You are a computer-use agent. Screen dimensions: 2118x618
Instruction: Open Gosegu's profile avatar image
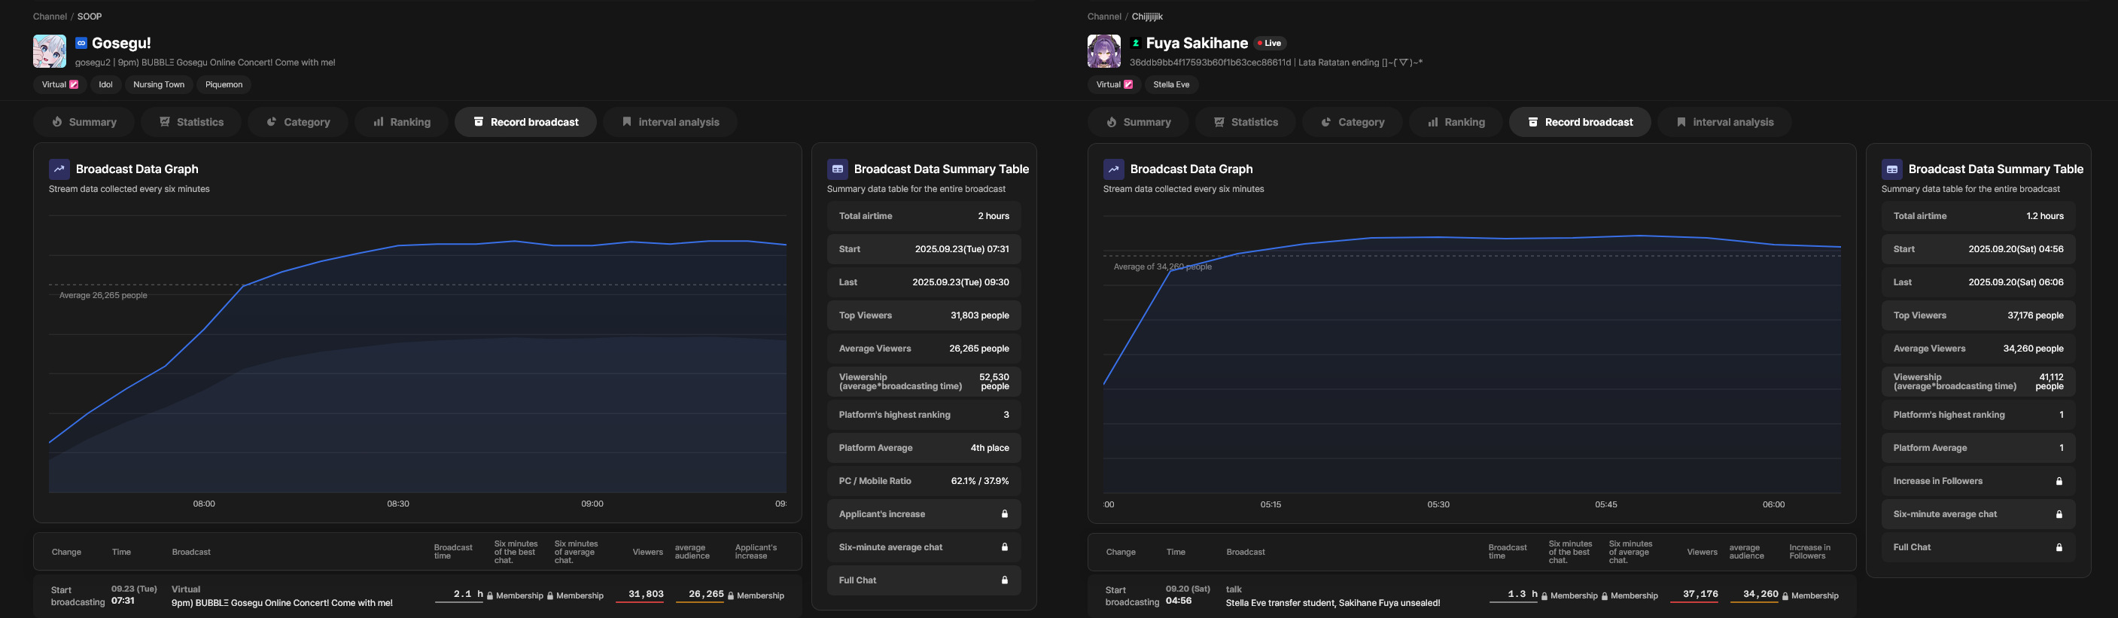click(50, 51)
